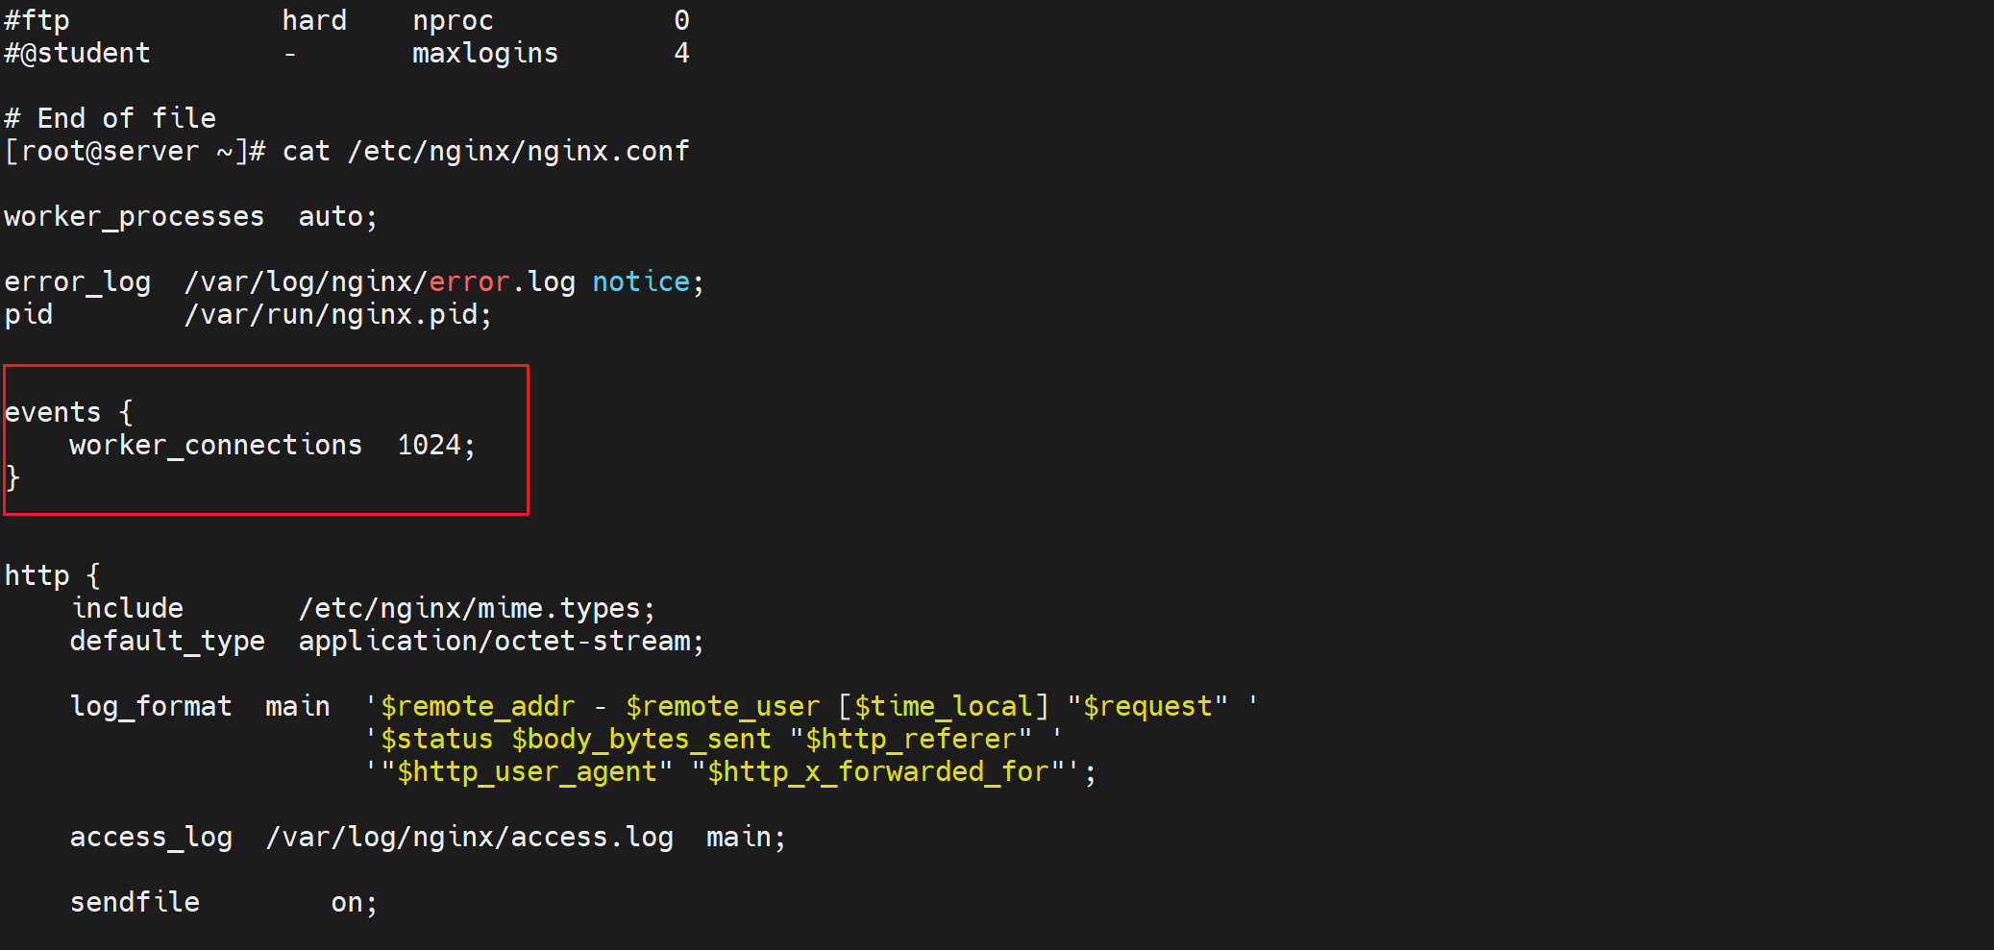Click the worker_connections directive text
Viewport: 1994px width, 950px height.
[215, 446]
